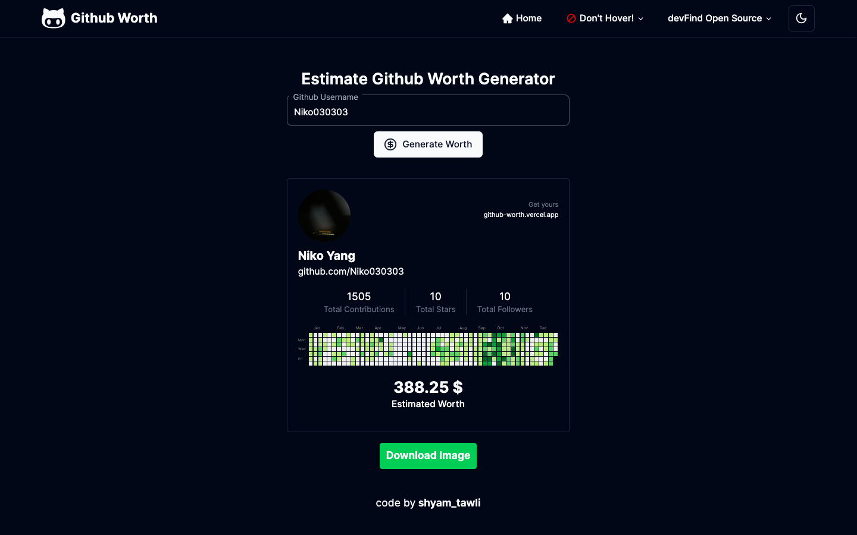Click the Home house icon
Viewport: 857px width, 535px height.
(x=507, y=18)
